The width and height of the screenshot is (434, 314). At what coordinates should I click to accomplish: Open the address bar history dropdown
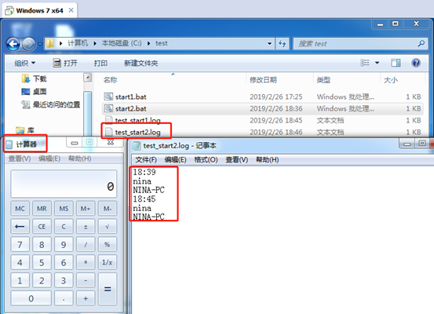[269, 43]
